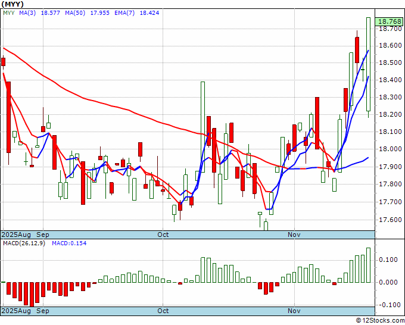Select the EMA(7) legend label
405x325 pixels.
[124, 13]
